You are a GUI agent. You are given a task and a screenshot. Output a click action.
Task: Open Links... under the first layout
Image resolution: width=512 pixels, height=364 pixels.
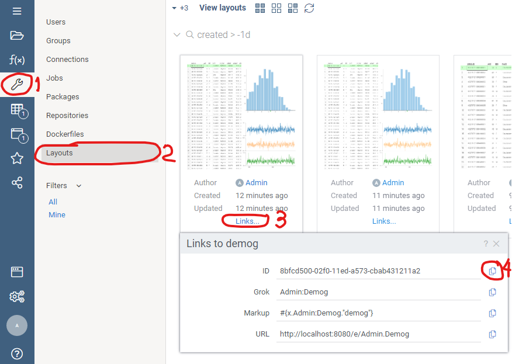(x=246, y=221)
